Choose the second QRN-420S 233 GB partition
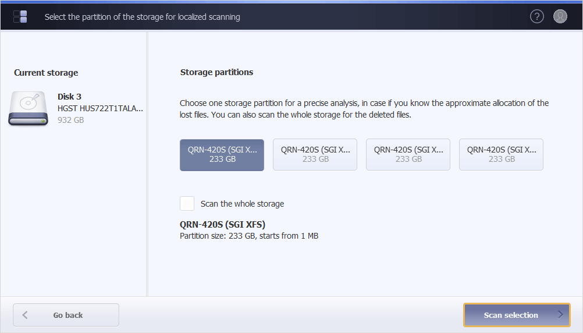This screenshot has height=333, width=583. coord(315,154)
